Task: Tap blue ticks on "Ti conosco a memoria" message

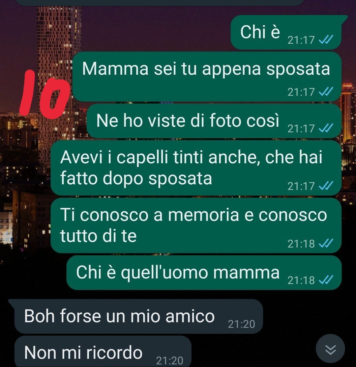Action: 326,244
